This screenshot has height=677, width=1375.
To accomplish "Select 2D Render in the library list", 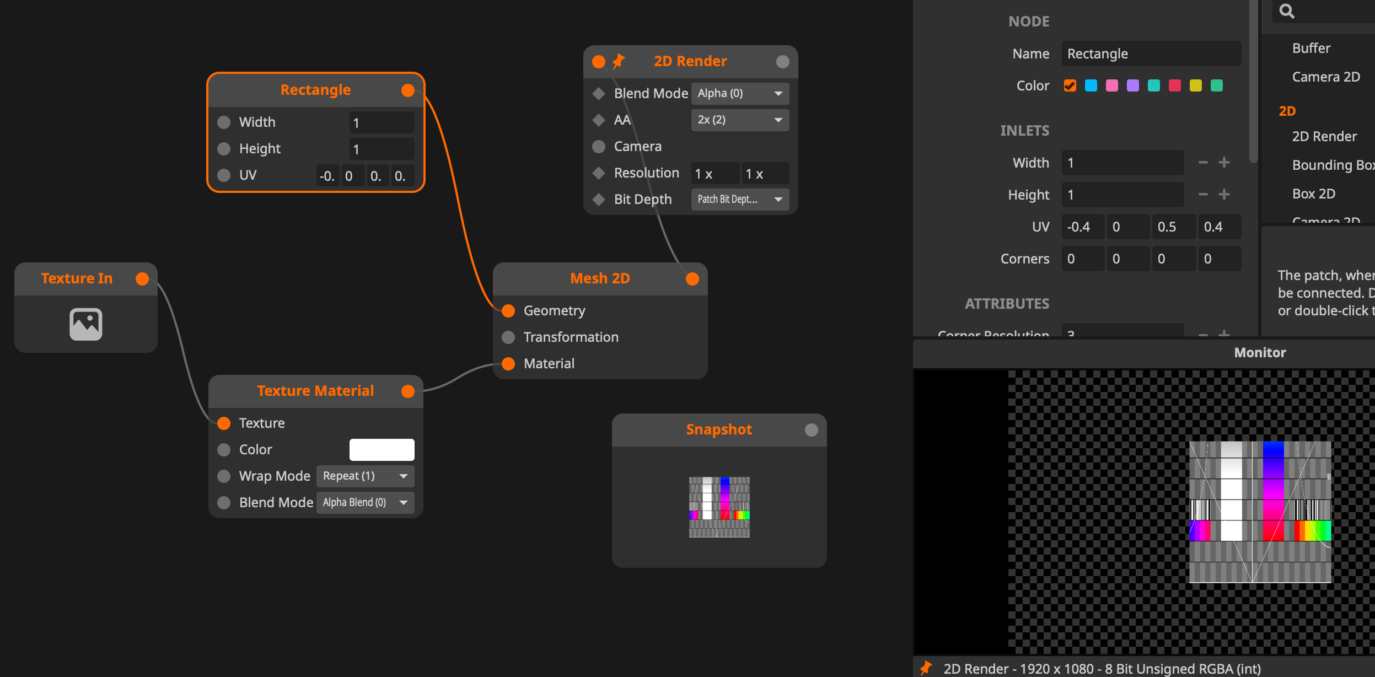I will [1324, 136].
